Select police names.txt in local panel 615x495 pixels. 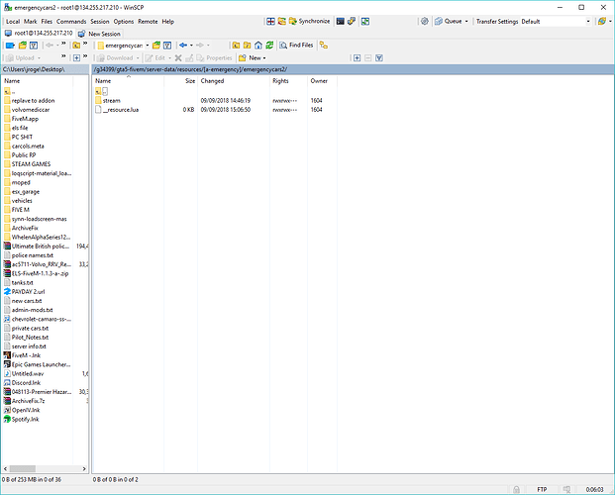(x=32, y=255)
